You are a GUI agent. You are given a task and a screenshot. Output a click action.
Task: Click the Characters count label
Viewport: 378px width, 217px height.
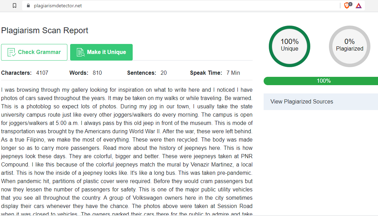16,73
